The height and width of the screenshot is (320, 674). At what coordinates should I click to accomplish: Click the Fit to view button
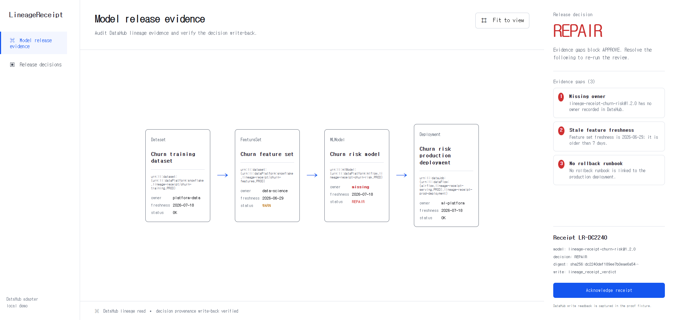pyautogui.click(x=502, y=20)
